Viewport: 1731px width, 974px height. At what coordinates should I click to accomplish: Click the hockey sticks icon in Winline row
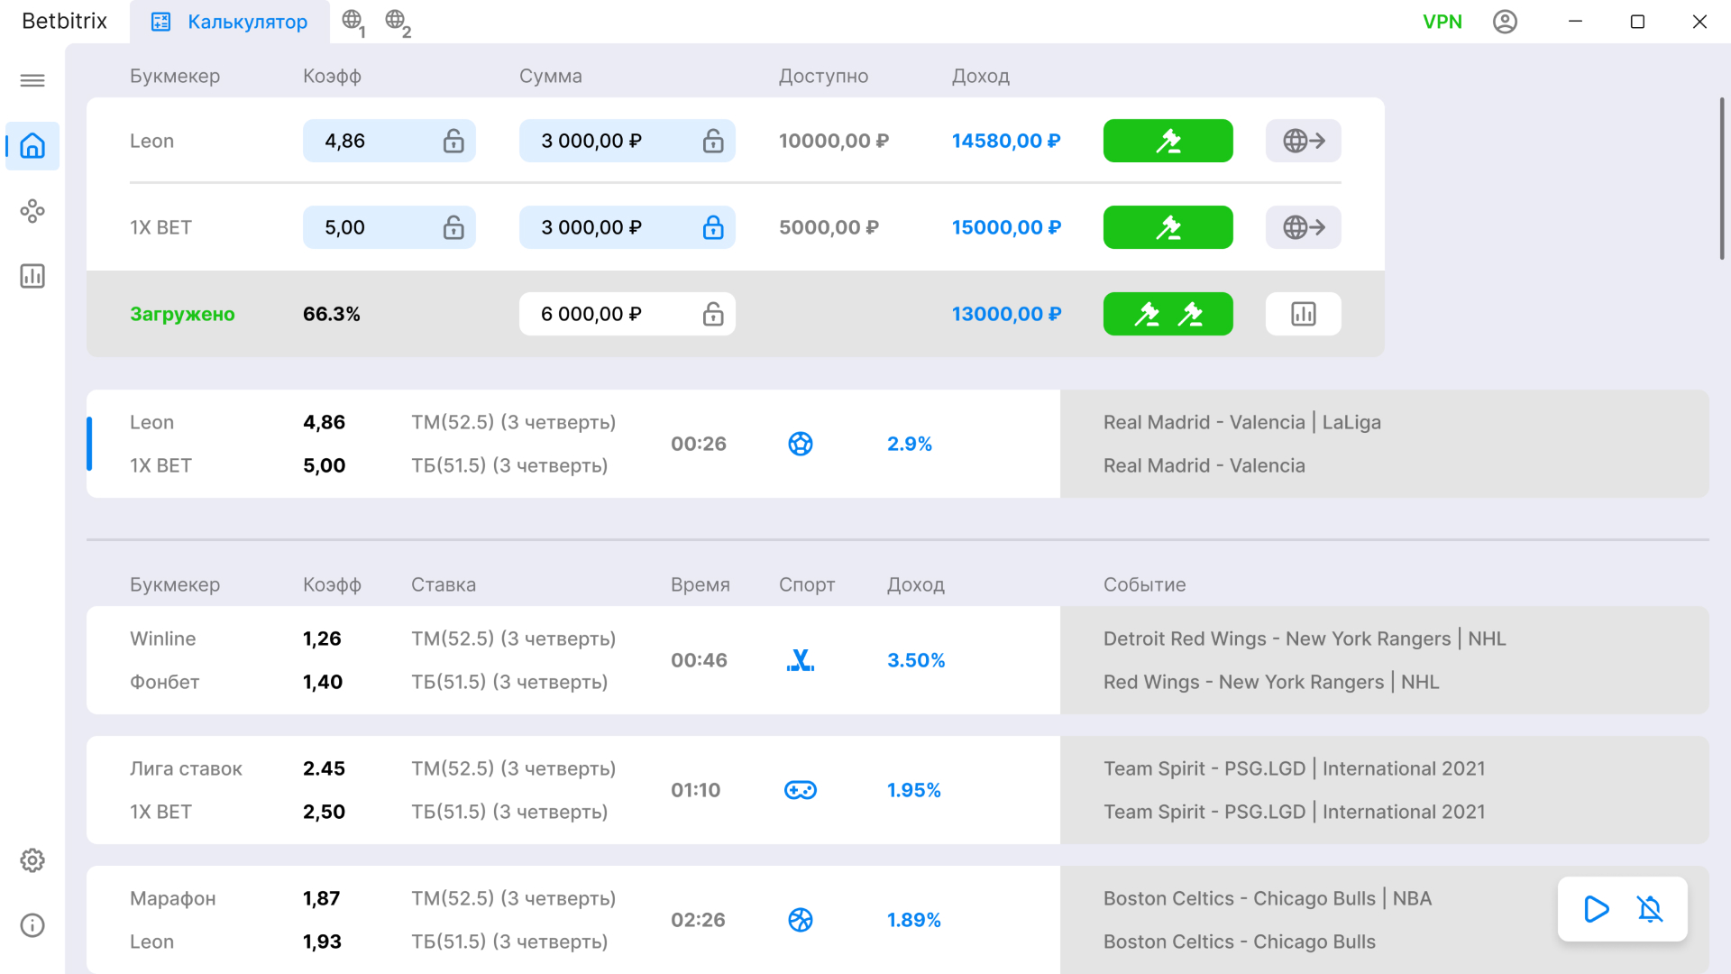(801, 660)
